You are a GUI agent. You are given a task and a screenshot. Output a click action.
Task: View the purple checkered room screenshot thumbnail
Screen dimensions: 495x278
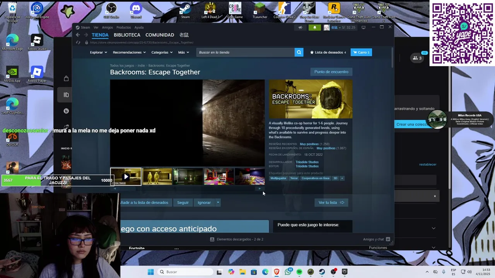(250, 176)
